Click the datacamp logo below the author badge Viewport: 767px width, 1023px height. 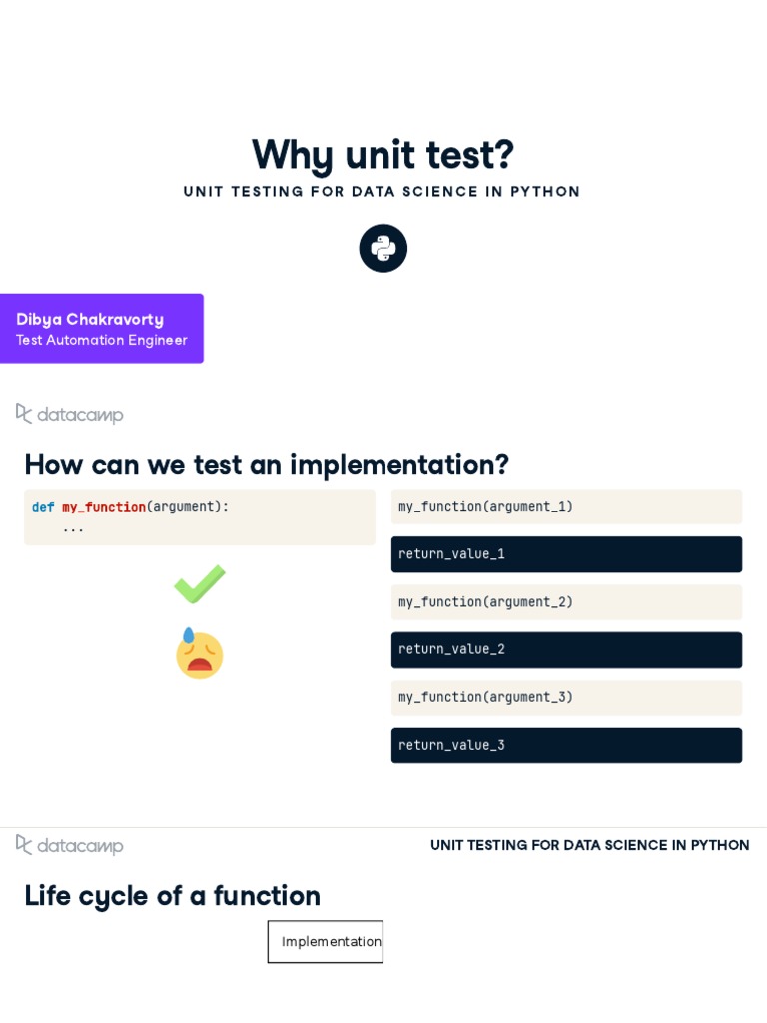pos(70,414)
